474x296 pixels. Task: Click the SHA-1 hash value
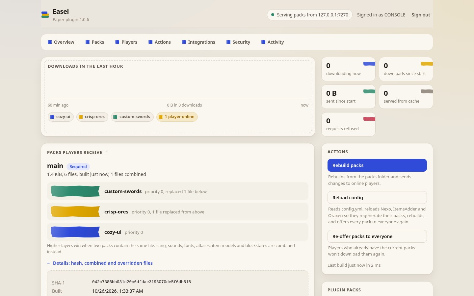point(142,282)
